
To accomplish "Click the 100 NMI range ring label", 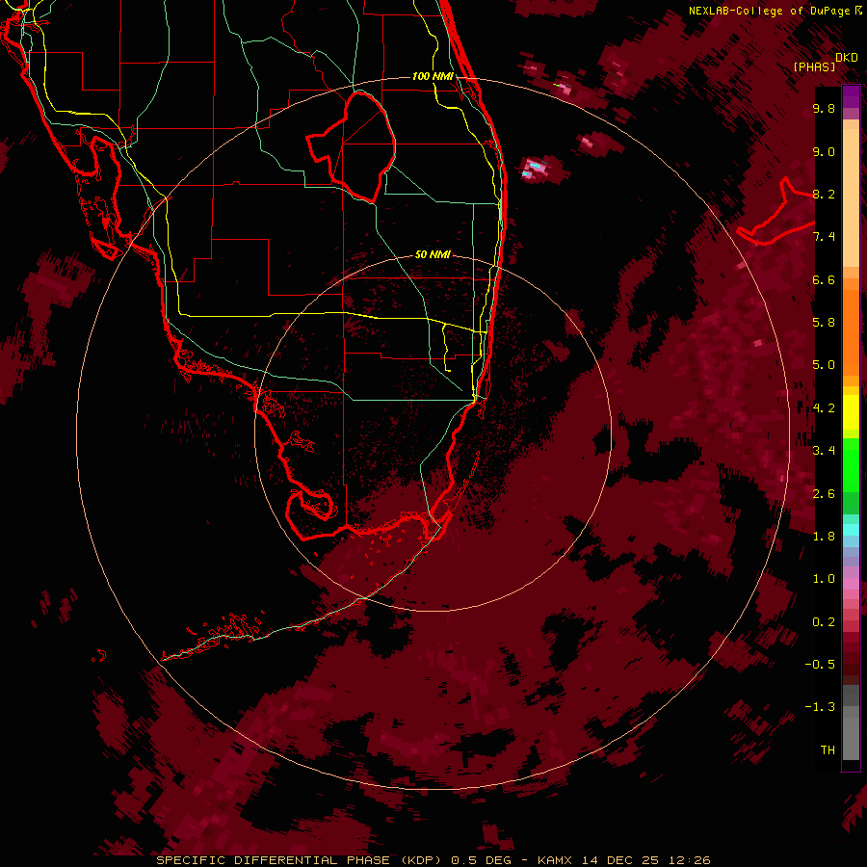I will [x=433, y=76].
